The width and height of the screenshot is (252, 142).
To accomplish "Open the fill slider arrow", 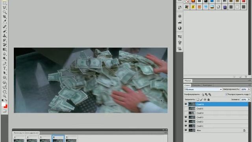I will pyautogui.click(x=249, y=99).
